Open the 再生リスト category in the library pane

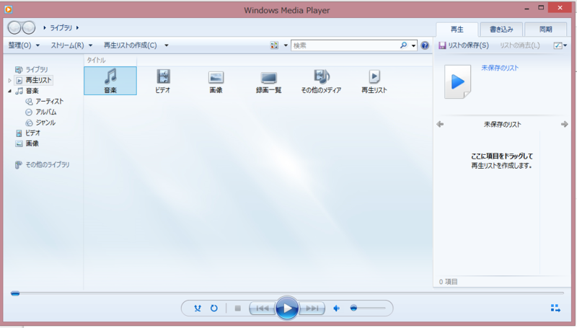[x=374, y=81]
